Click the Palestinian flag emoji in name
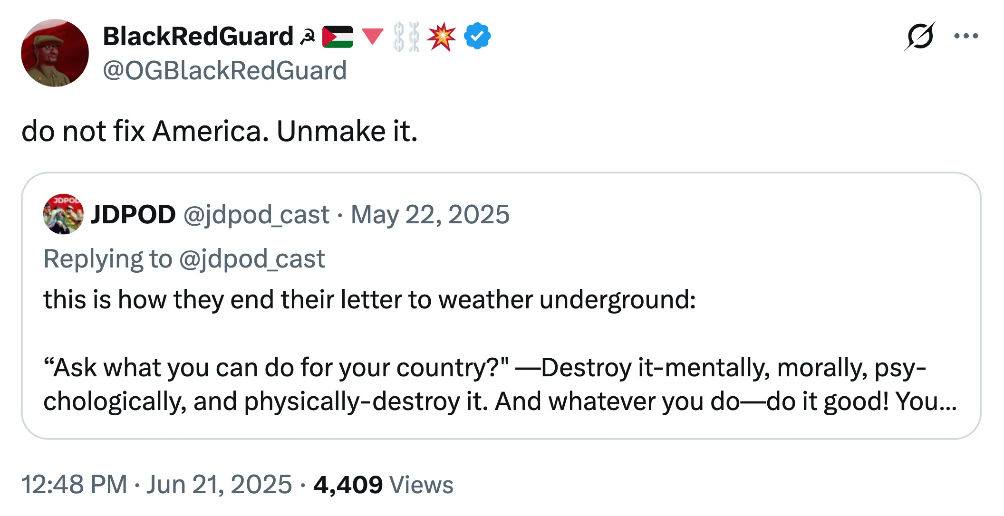This screenshot has height=516, width=1004. [x=338, y=37]
